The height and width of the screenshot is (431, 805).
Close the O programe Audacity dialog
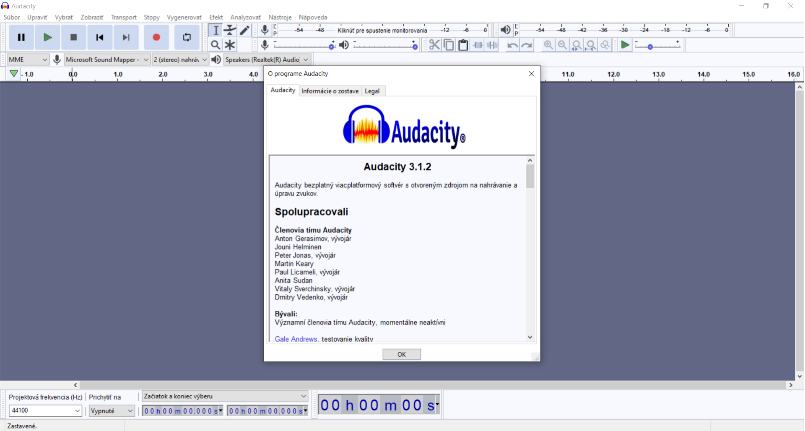tap(531, 74)
